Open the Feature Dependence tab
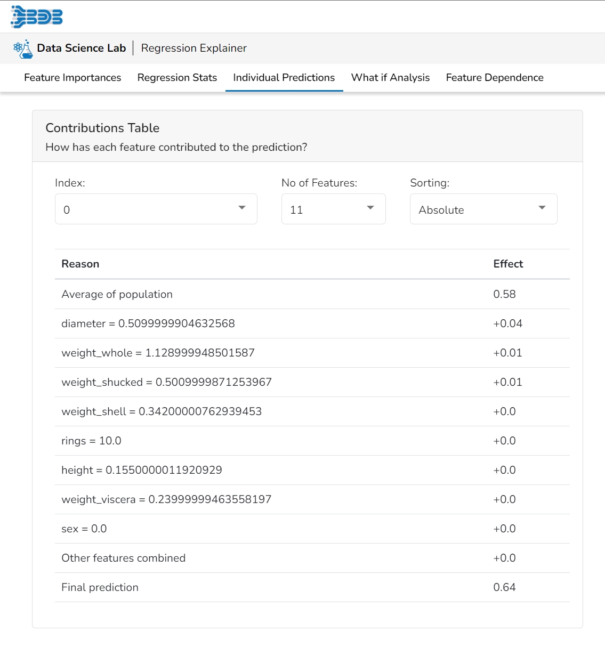This screenshot has height=648, width=605. [x=494, y=78]
